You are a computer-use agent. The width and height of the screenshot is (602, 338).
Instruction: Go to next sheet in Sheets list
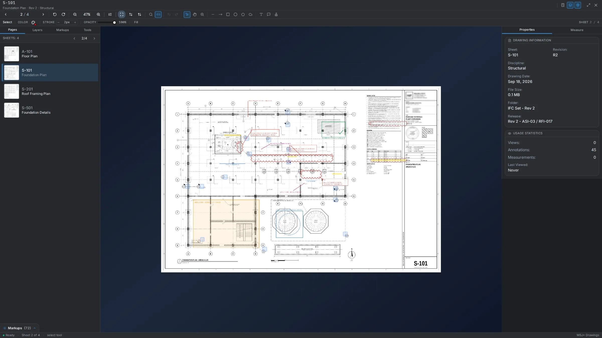click(x=94, y=38)
